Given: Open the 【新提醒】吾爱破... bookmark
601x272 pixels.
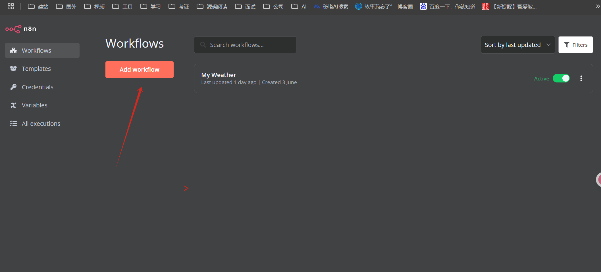Looking at the screenshot, I should [510, 7].
